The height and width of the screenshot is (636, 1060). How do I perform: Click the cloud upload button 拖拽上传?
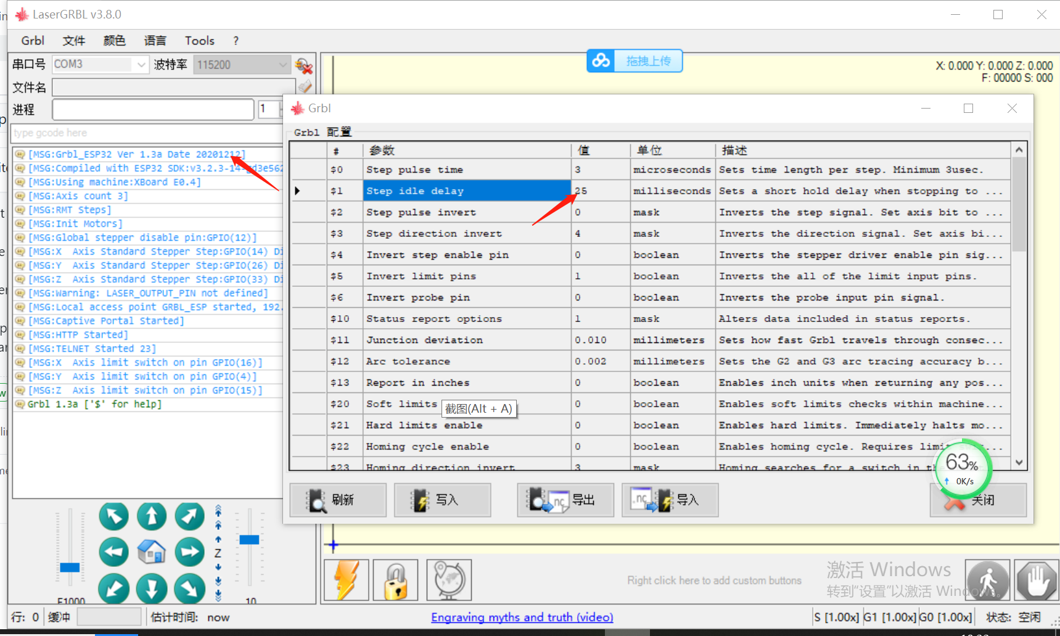point(635,61)
